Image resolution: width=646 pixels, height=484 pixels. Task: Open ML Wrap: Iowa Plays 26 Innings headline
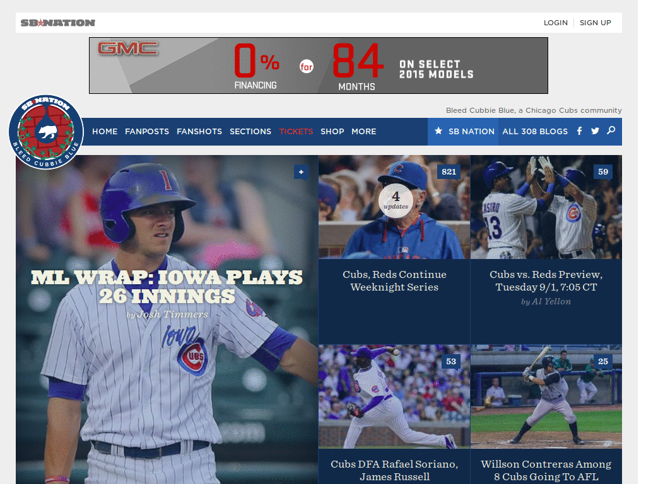coord(167,287)
